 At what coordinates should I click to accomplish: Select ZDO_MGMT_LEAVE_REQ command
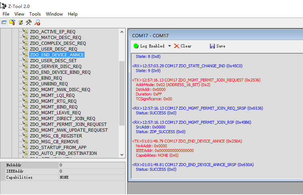[55, 113]
